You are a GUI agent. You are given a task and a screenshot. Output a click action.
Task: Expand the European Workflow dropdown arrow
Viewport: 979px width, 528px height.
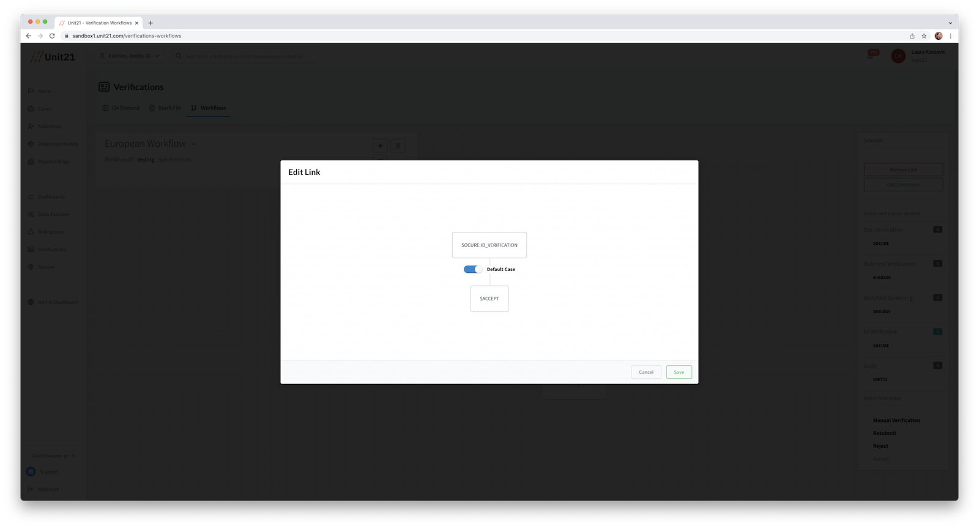[193, 144]
